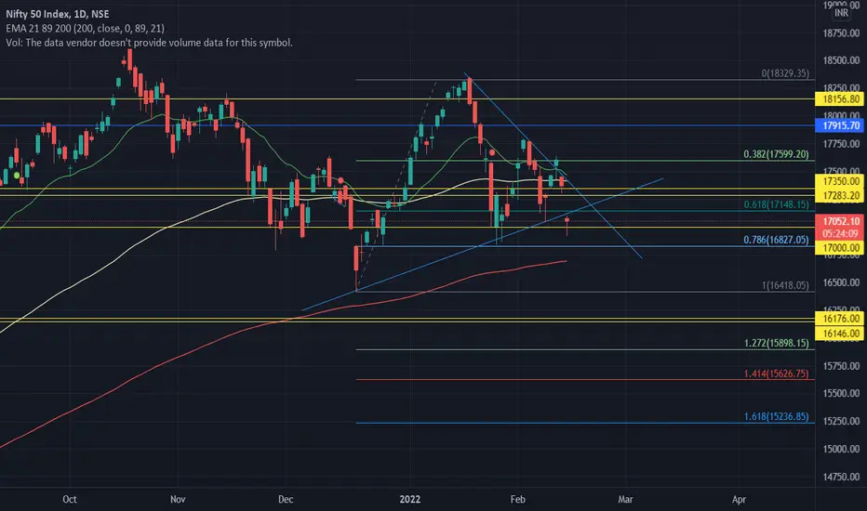Click the red dot marker in mid-December
867x511 pixels.
[340, 180]
